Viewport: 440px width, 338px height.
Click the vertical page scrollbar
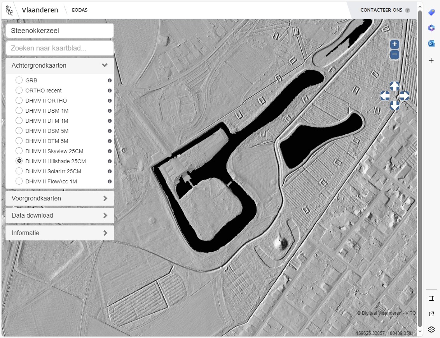tap(420, 155)
